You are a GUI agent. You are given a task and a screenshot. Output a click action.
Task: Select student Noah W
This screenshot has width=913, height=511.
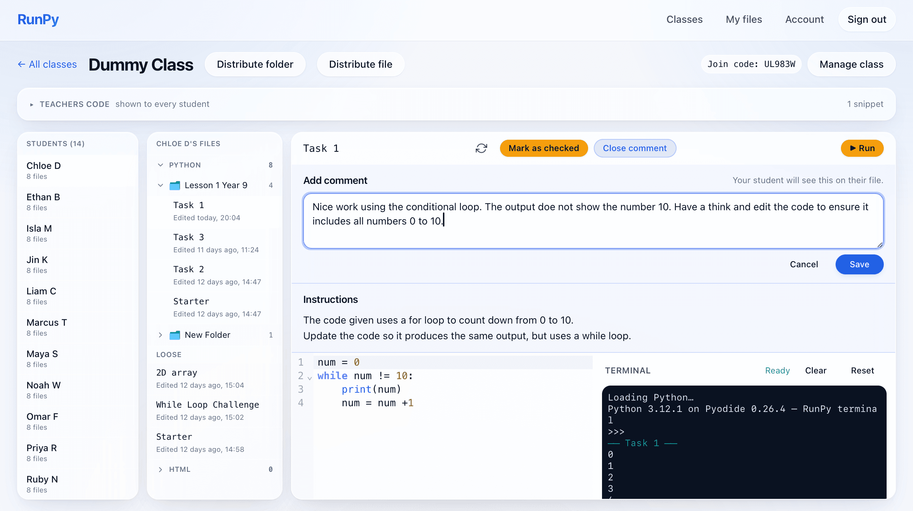click(x=78, y=390)
